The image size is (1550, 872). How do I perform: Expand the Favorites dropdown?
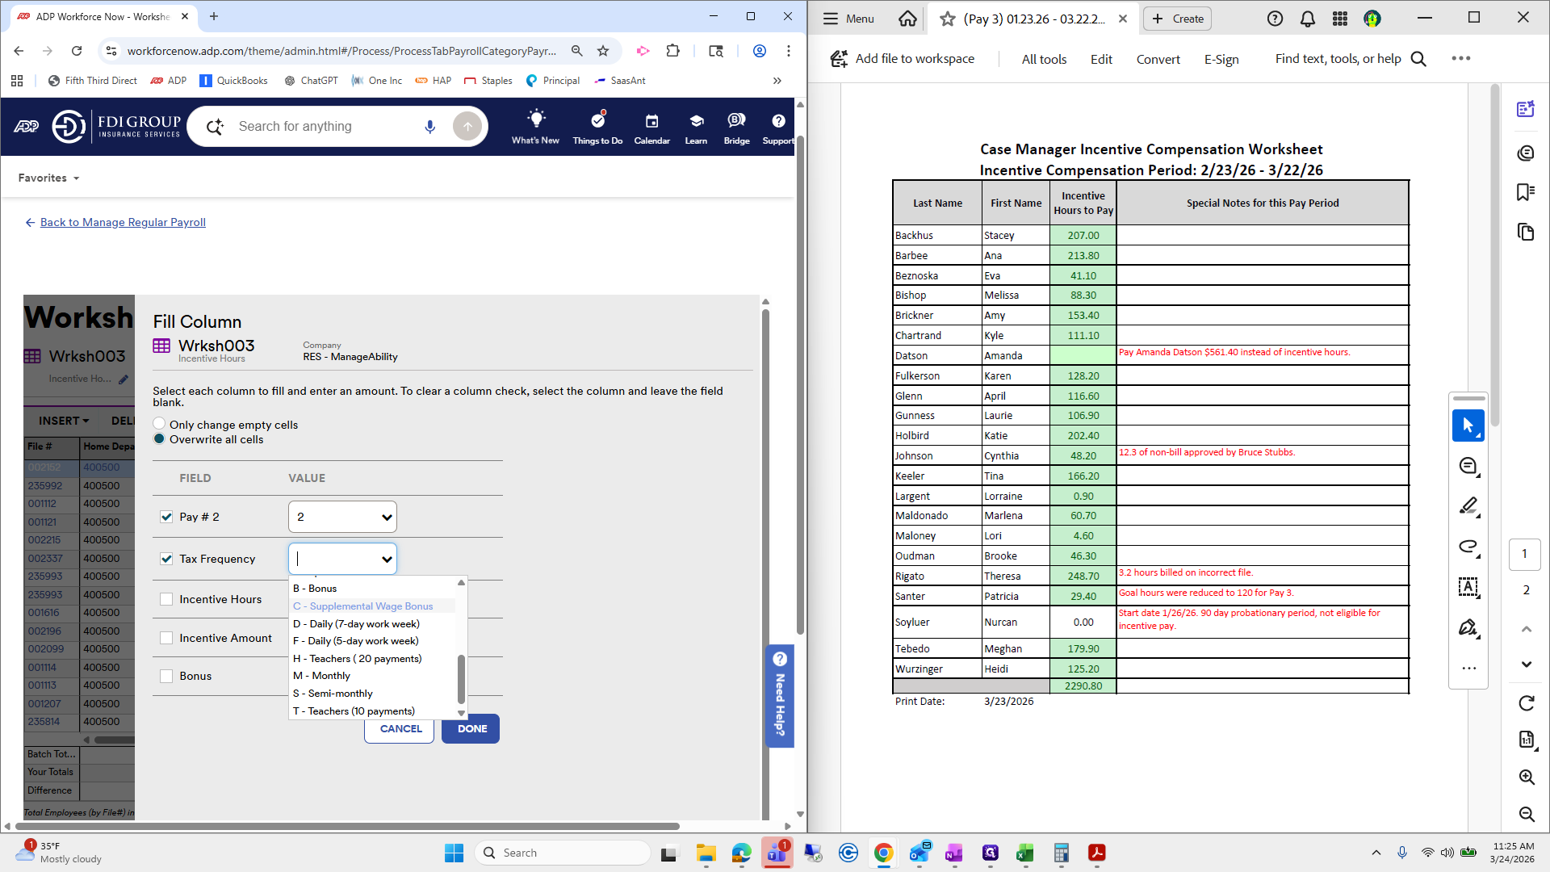coord(48,178)
